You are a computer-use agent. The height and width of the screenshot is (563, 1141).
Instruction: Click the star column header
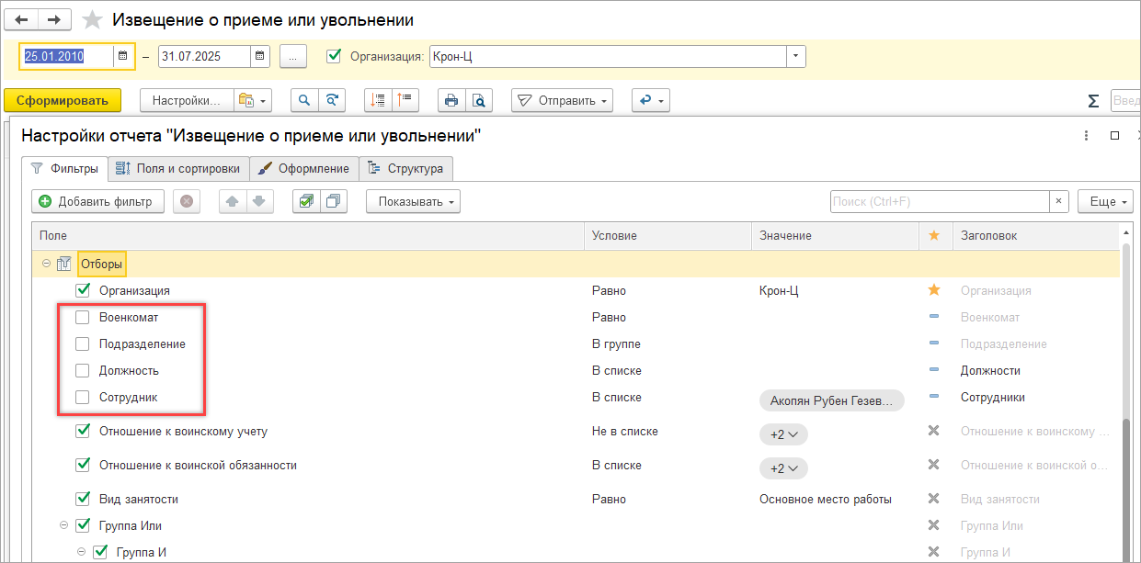click(934, 236)
